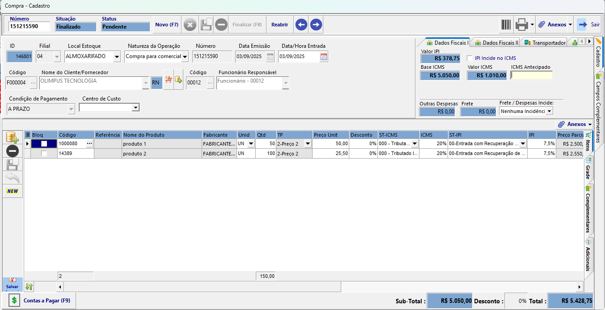The image size is (605, 310).
Task: Click the add item database icon
Action: point(13,138)
